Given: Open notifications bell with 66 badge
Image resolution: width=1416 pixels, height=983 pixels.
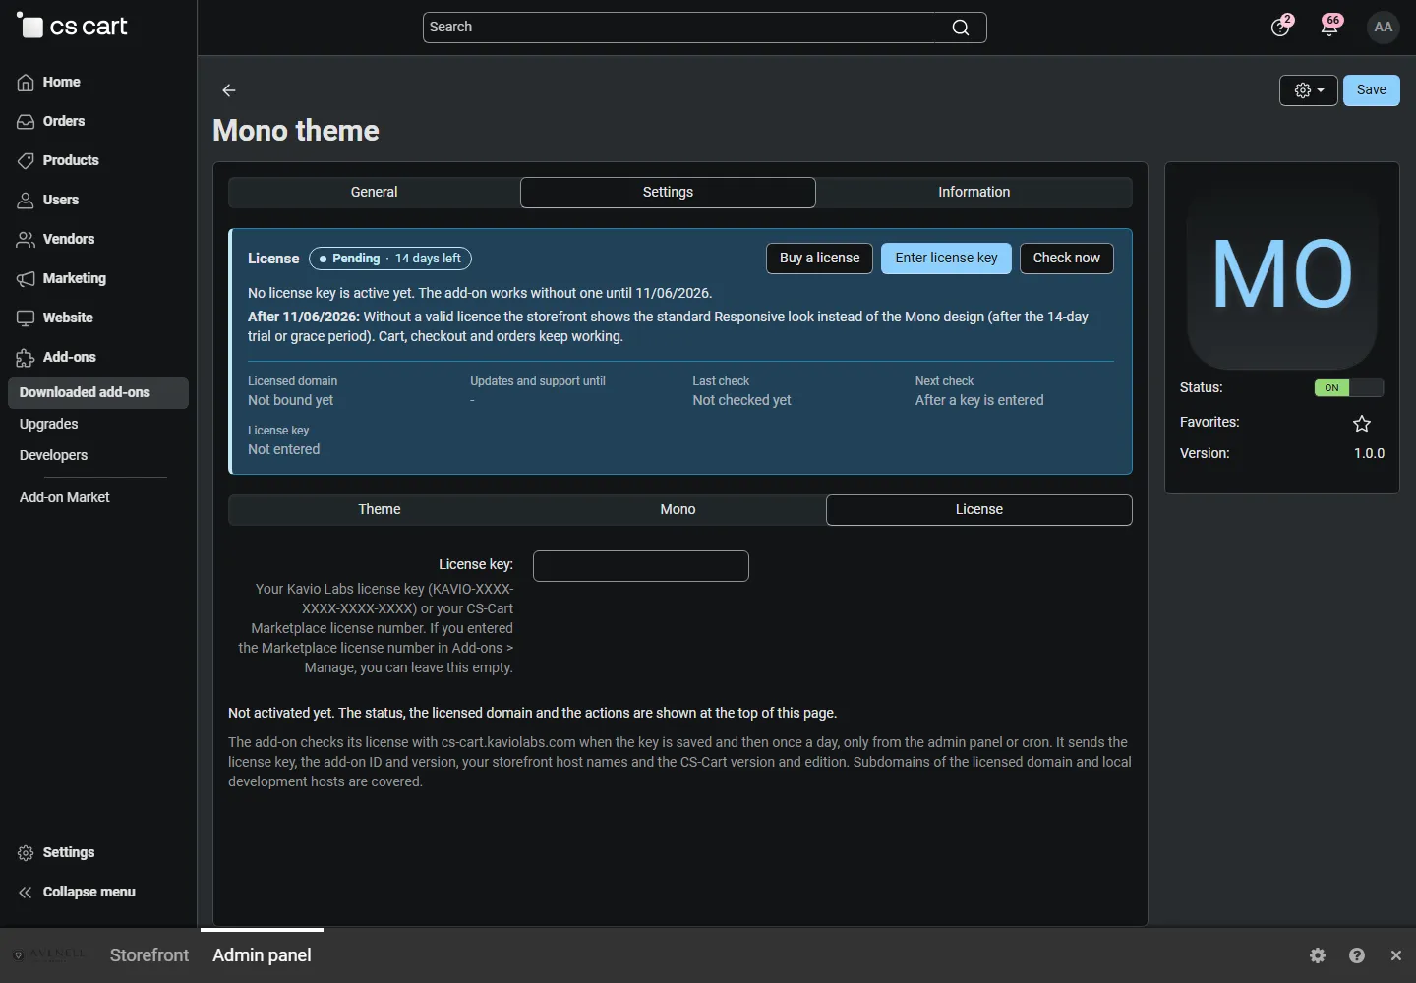Looking at the screenshot, I should [1330, 27].
